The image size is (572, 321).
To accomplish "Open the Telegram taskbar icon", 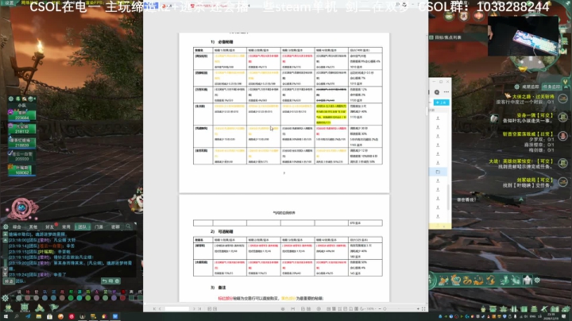I will coord(28,316).
